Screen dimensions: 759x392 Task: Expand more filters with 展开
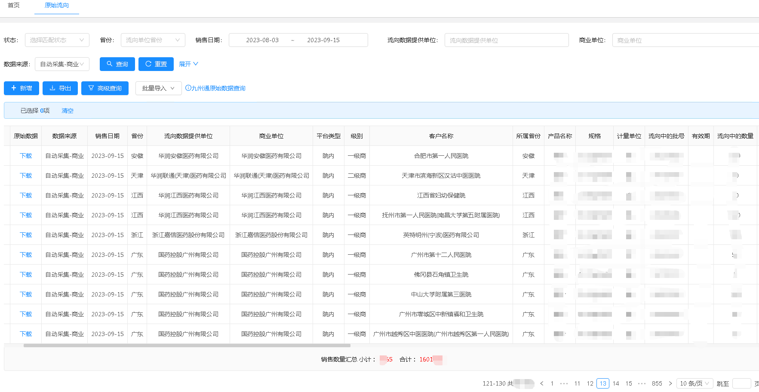(188, 64)
